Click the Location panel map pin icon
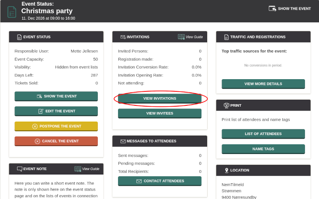This screenshot has height=199, width=319. [x=226, y=170]
